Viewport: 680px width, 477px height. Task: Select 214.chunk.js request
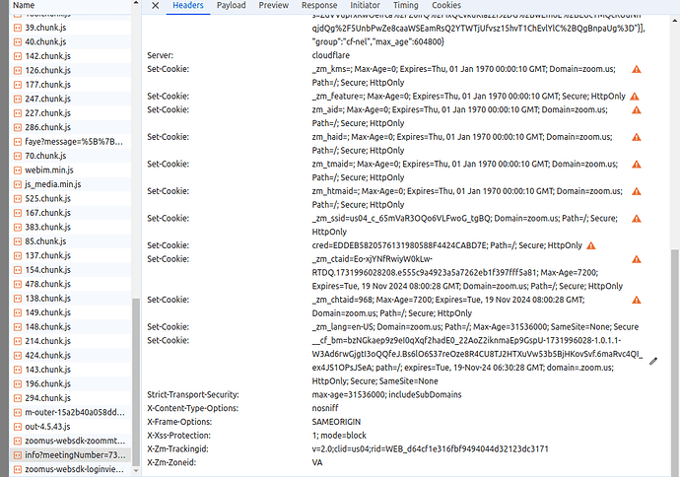click(x=70, y=341)
